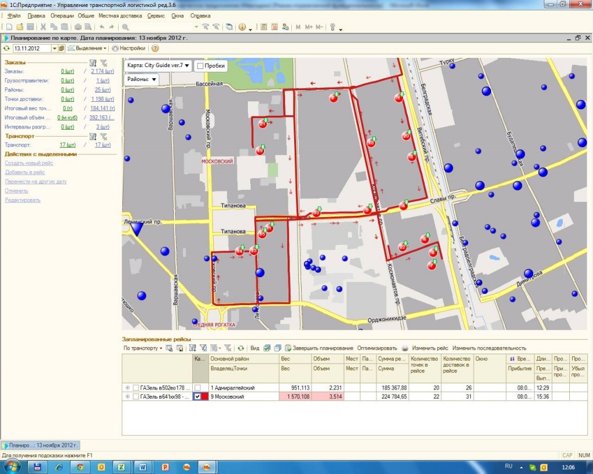Screen dimensions: 593x474
Task: Clear the filter in the Транспорт section
Action: coord(104,137)
